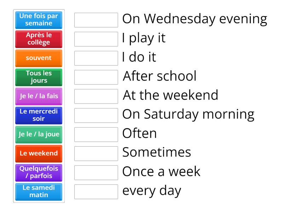Click the 'Le samedi matin' tile
The width and height of the screenshot is (283, 212).
pyautogui.click(x=39, y=192)
